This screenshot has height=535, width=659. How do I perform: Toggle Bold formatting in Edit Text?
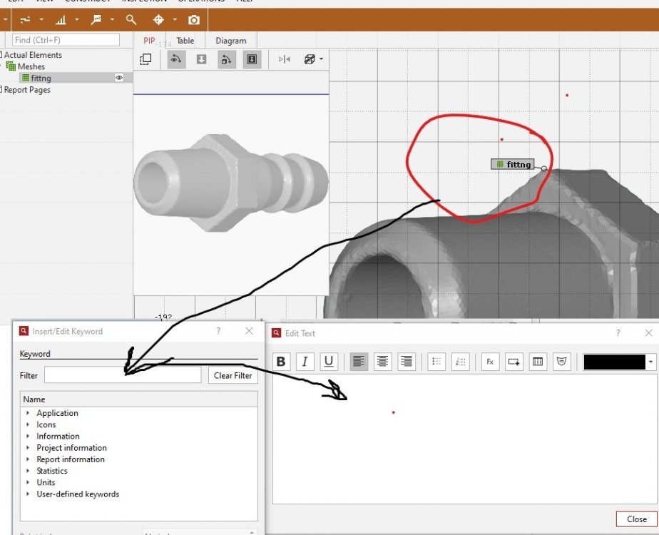coord(281,362)
